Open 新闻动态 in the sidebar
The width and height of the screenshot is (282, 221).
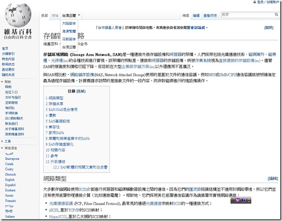[x=8, y=64]
